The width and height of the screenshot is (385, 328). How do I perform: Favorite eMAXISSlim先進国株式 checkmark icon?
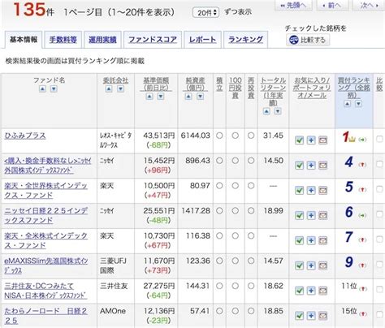coord(299,265)
